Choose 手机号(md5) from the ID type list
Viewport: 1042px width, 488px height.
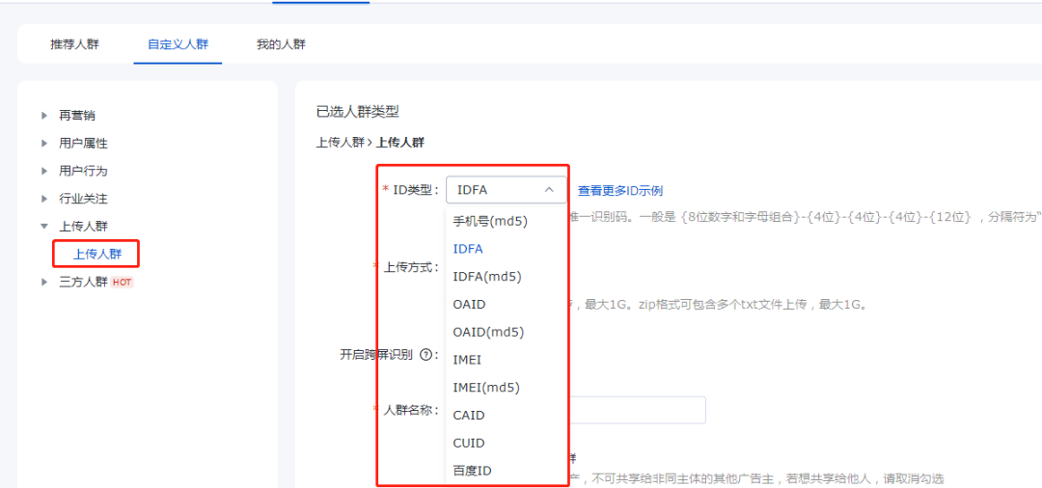coord(491,221)
